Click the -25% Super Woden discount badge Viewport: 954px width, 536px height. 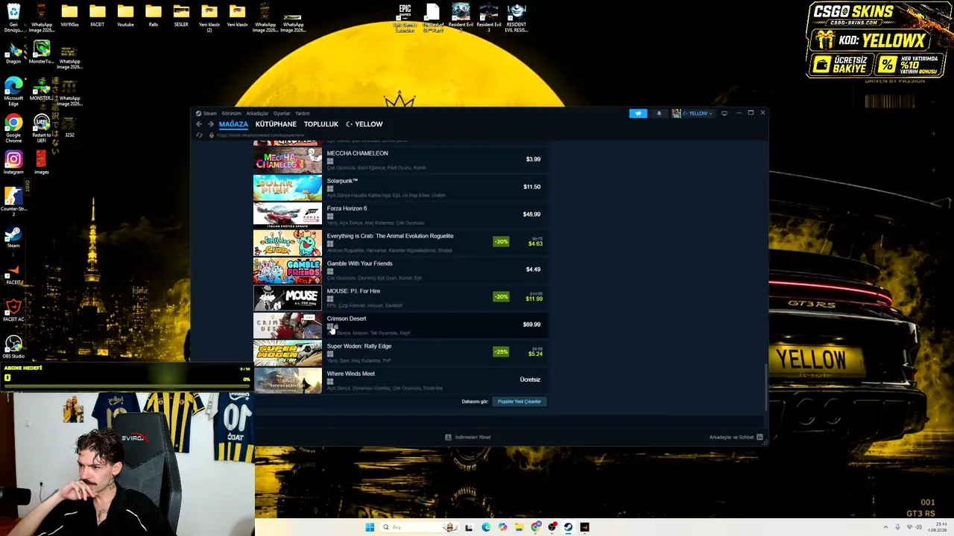[501, 351]
